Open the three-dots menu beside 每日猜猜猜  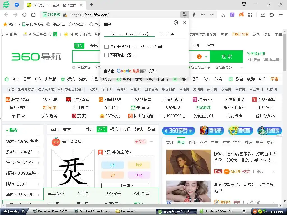point(151,141)
